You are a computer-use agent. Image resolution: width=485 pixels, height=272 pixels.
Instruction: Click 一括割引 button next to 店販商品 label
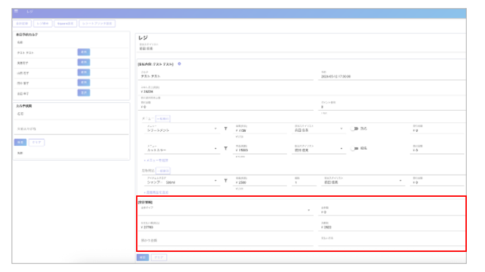(x=163, y=171)
